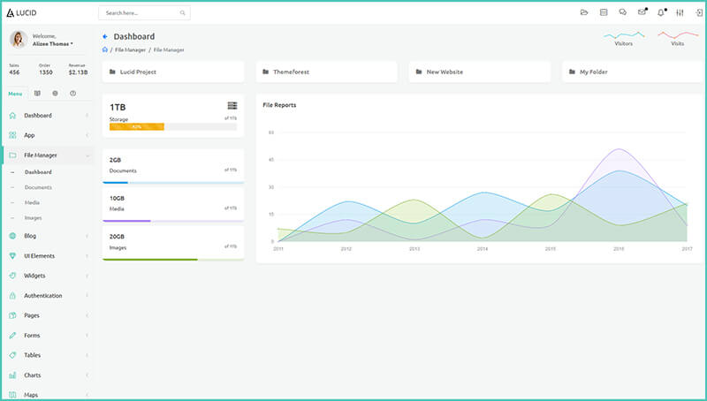Click the email envelope icon in header
The width and height of the screenshot is (707, 401).
pyautogui.click(x=642, y=12)
